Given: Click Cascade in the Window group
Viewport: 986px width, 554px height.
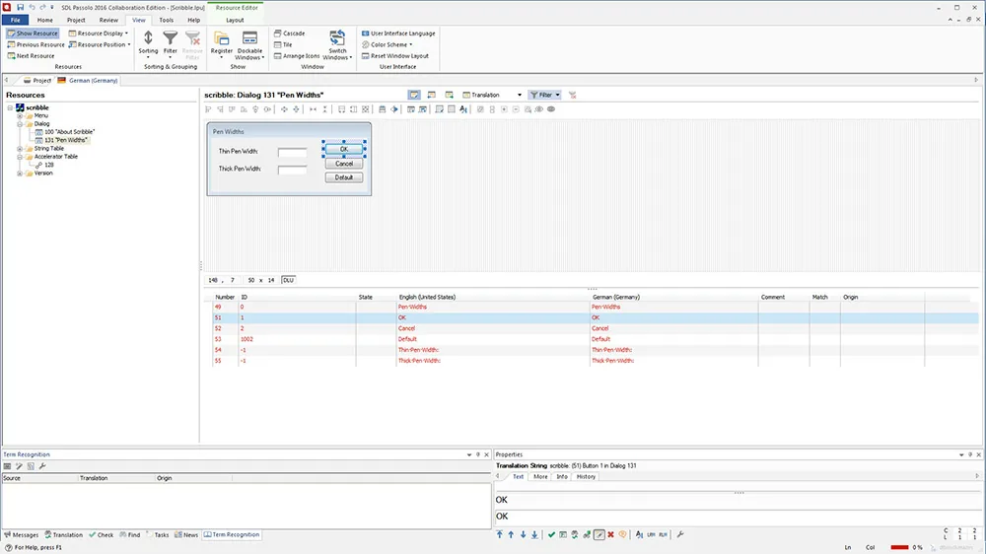Looking at the screenshot, I should (289, 34).
